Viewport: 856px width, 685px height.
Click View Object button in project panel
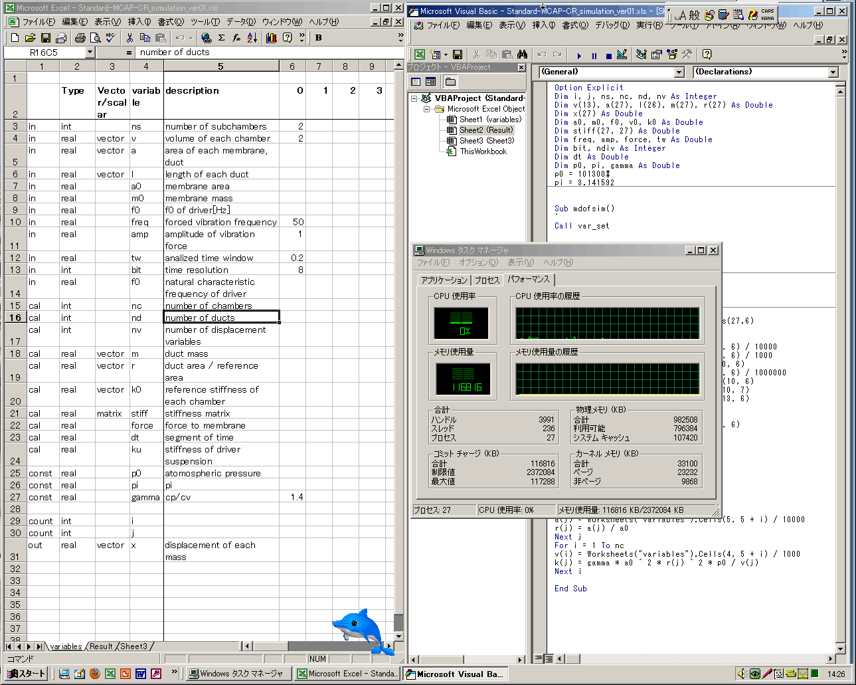[x=430, y=82]
